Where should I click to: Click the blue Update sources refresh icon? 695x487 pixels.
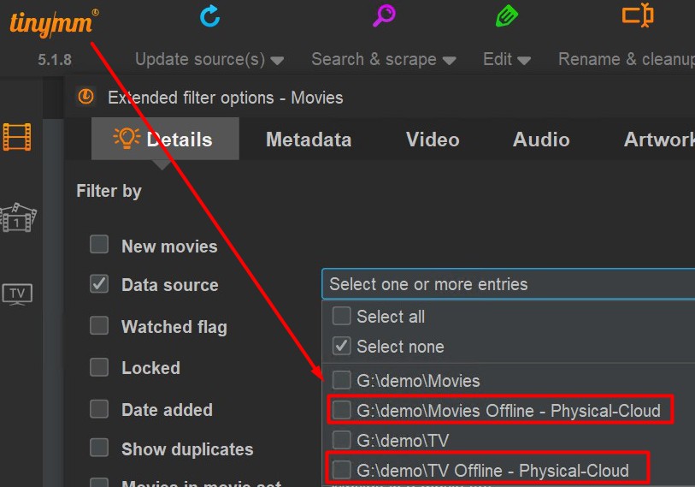[x=209, y=16]
